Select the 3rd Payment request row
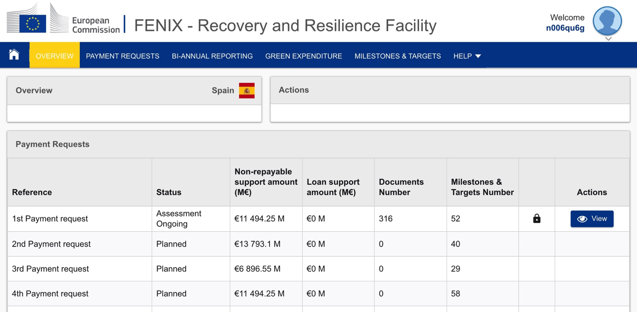 pyautogui.click(x=318, y=269)
